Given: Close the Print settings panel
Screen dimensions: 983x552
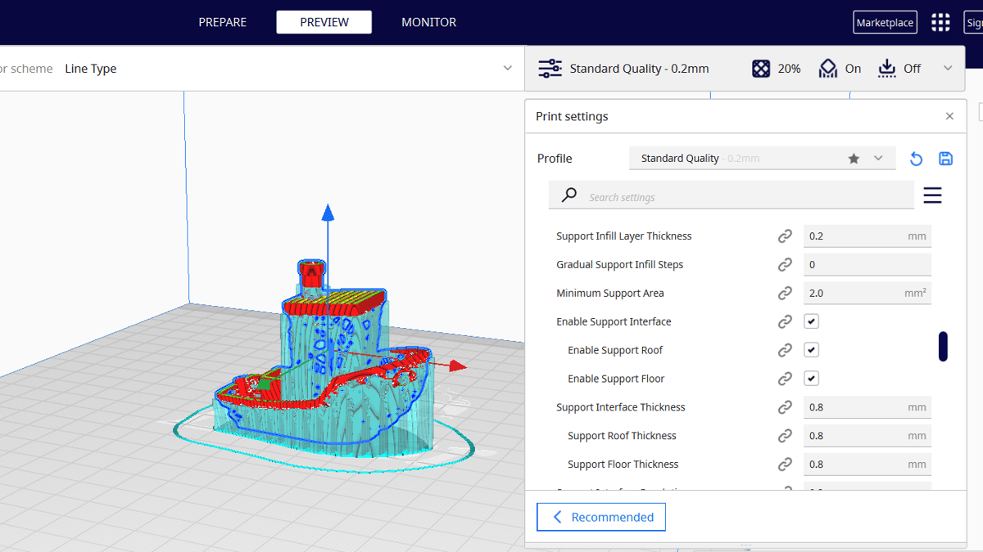Looking at the screenshot, I should tap(949, 116).
